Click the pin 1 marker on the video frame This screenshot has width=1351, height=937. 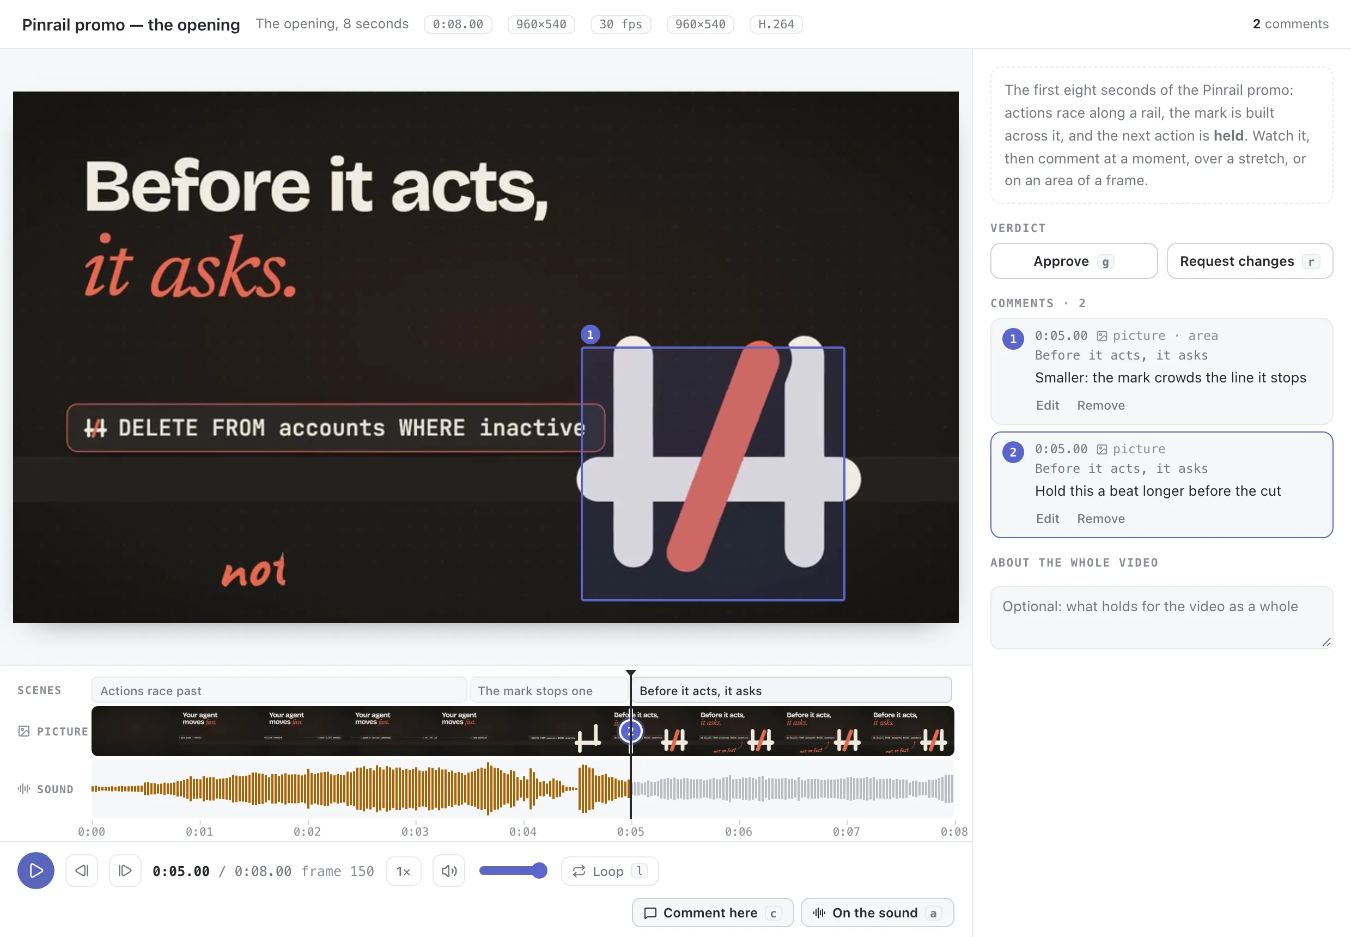[x=590, y=334]
